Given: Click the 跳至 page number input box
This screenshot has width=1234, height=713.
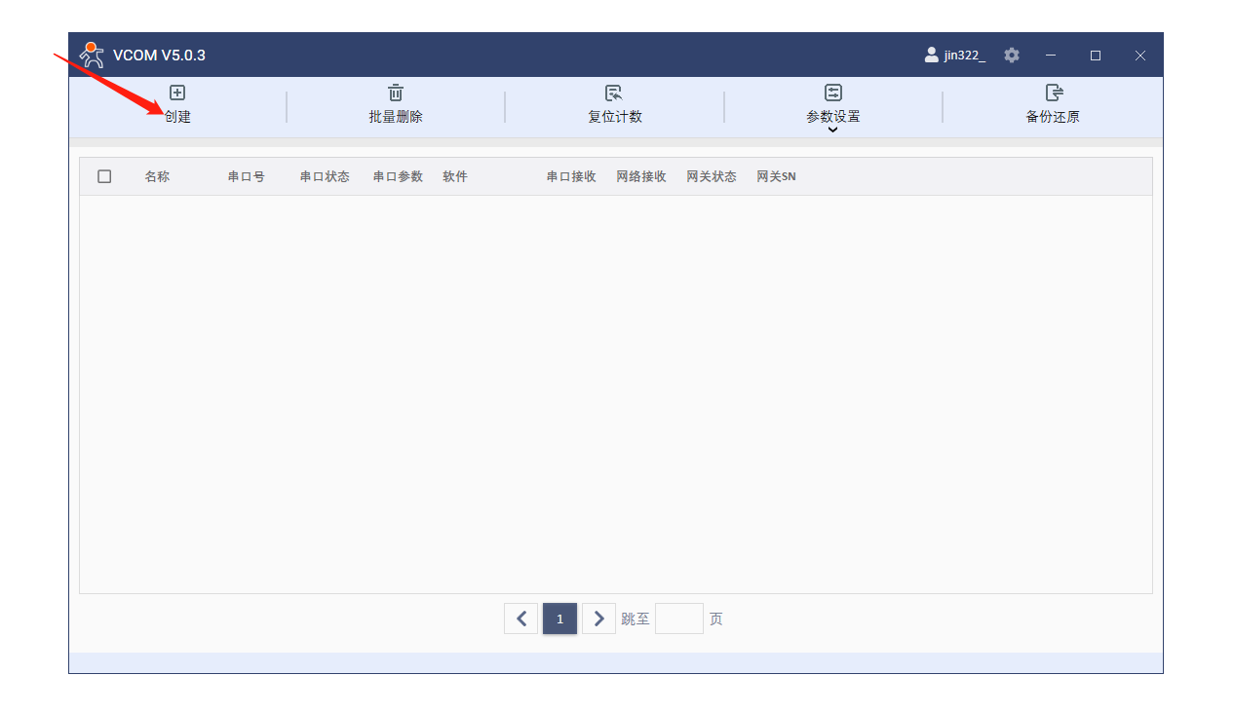Looking at the screenshot, I should pyautogui.click(x=678, y=619).
